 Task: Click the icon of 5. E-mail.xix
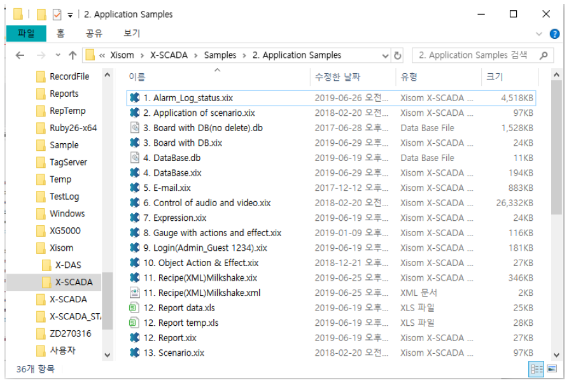pyautogui.click(x=135, y=188)
